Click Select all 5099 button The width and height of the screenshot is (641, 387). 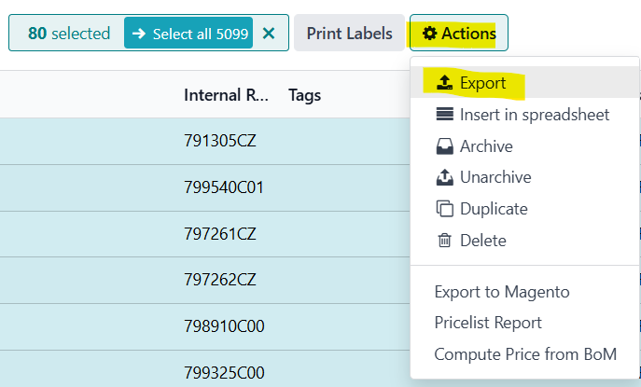pos(188,34)
